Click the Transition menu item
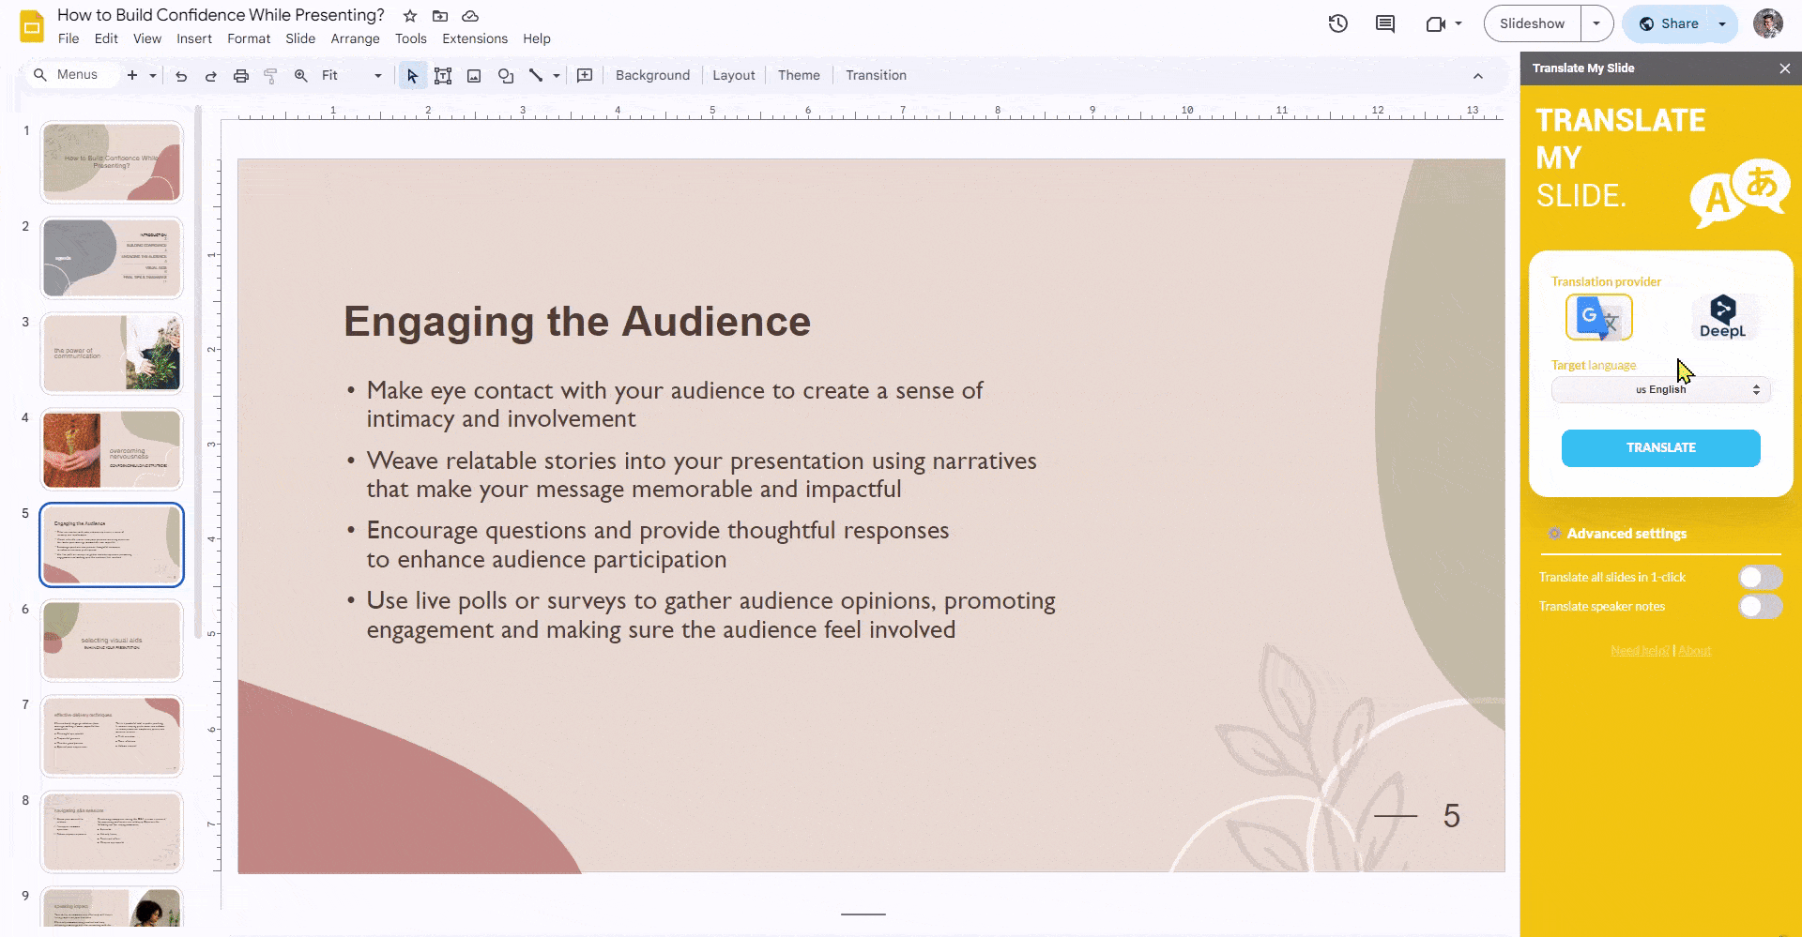This screenshot has height=937, width=1802. pyautogui.click(x=875, y=75)
